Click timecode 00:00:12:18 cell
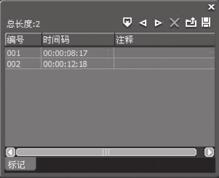219x178 pixels. [x=77, y=64]
